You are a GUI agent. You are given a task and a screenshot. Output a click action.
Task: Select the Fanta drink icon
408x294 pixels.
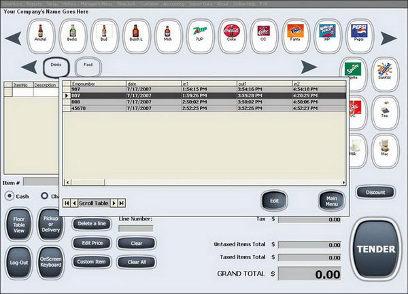[x=294, y=33]
